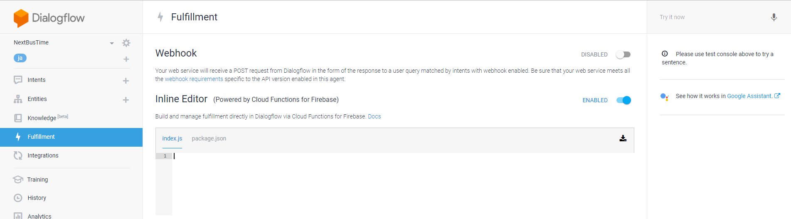The height and width of the screenshot is (219, 791).
Task: Disable the Inline Editor toggle
Action: click(623, 100)
